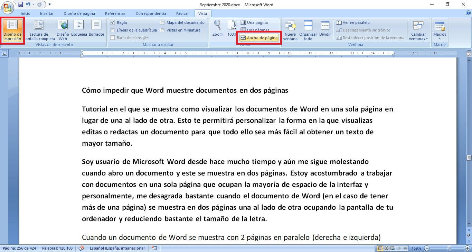
Task: Select the Diseño Web view
Action: click(63, 30)
